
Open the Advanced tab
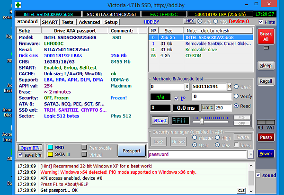coord(89,22)
